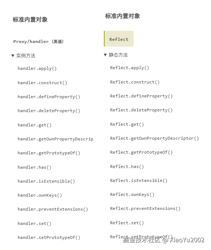211x250 pixels.
Task: Select Reflect.set() entry
Action: click(x=127, y=223)
